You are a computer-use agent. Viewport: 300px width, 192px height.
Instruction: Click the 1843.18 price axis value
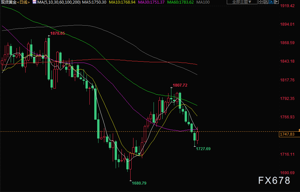tap(287, 61)
